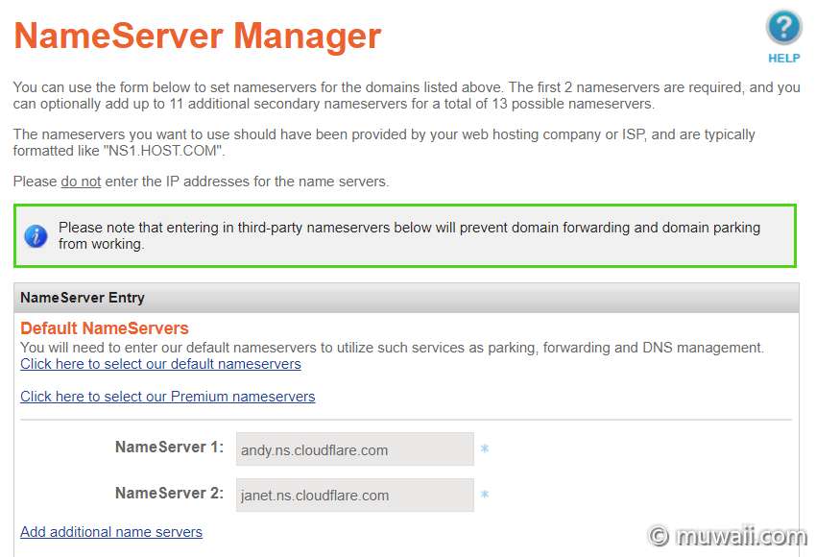
Task: Click the blue info icon in notice box
Action: [x=36, y=236]
